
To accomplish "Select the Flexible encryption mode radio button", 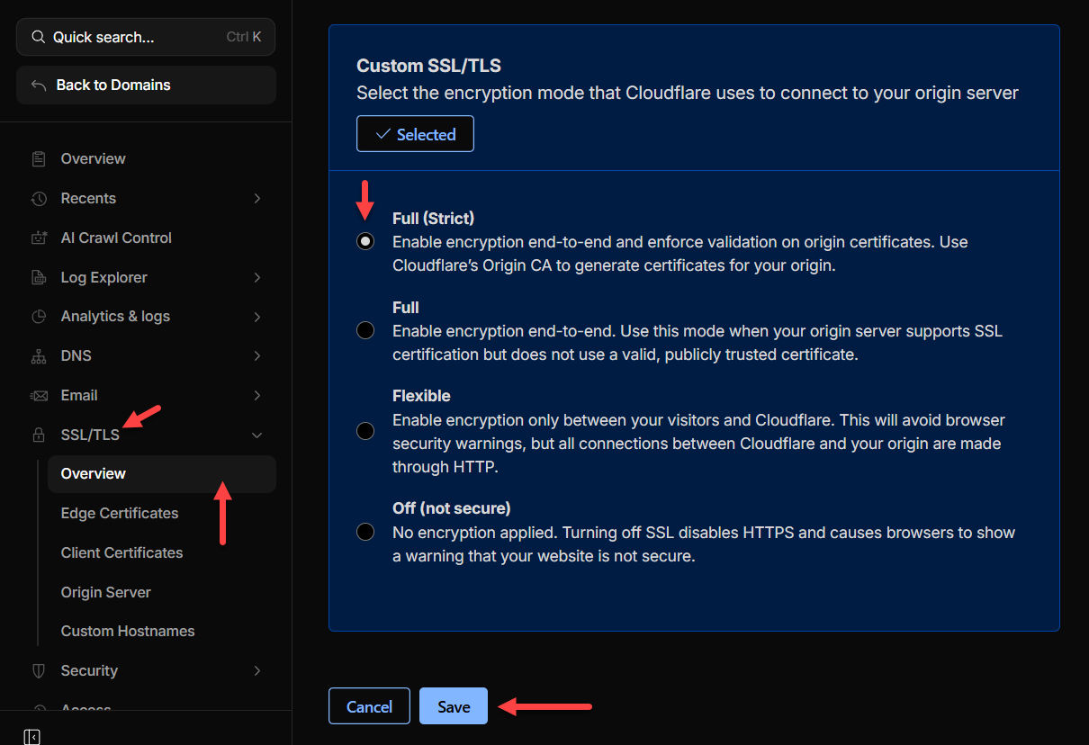I will pyautogui.click(x=365, y=431).
